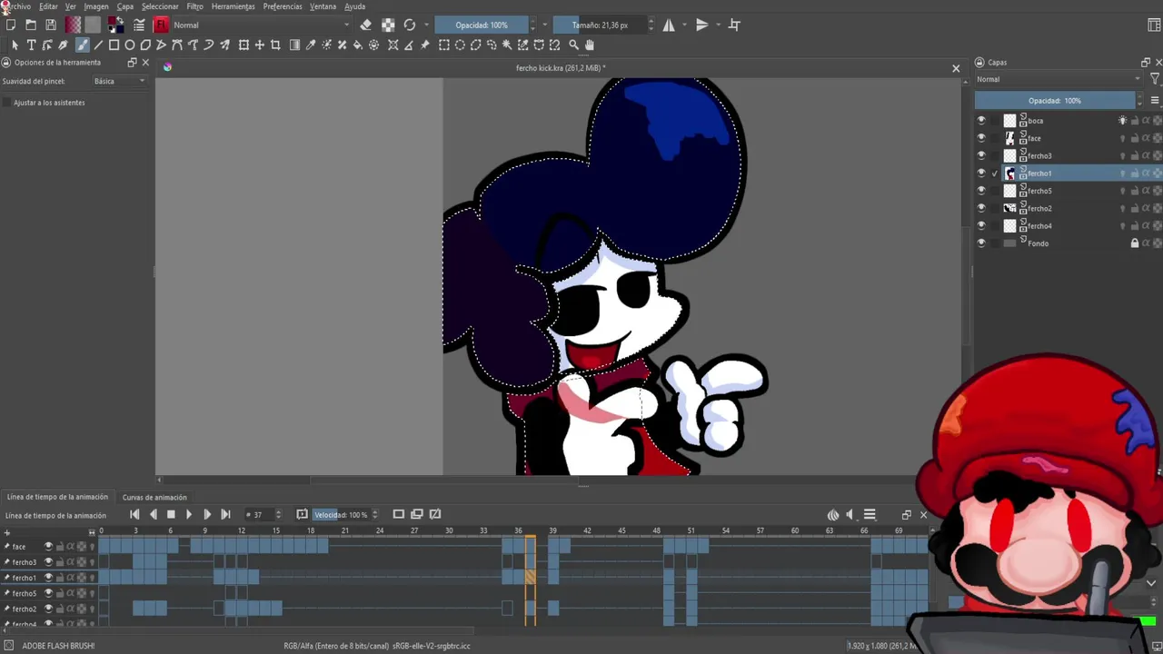The height and width of the screenshot is (654, 1163).
Task: Click the wrap-around mode icon
Action: tap(734, 25)
